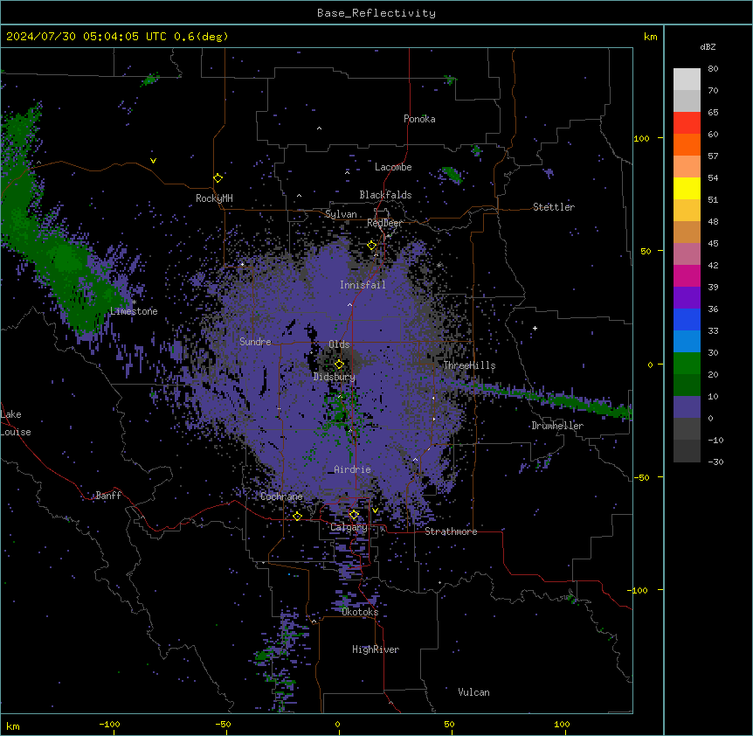Click the Lake Louise label

tap(16, 423)
